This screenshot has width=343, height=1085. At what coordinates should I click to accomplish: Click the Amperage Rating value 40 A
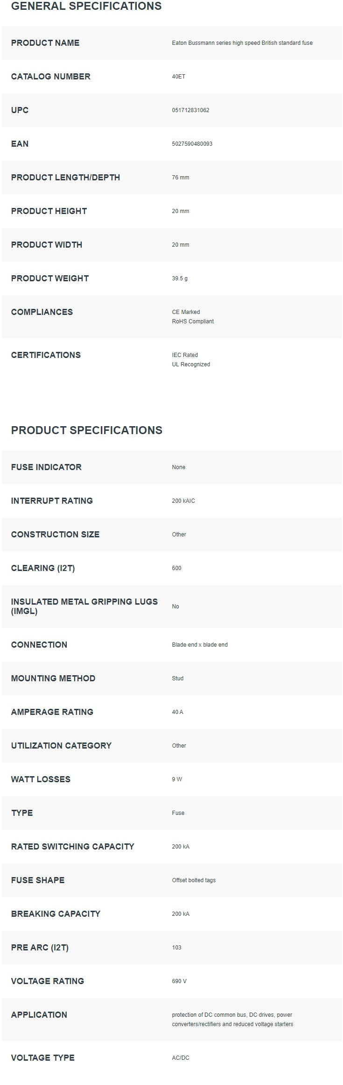tap(177, 712)
